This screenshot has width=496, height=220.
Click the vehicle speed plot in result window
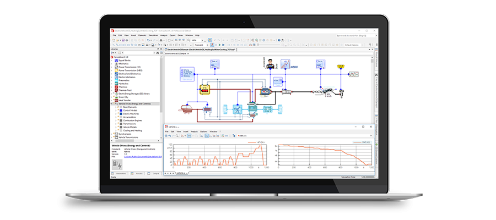[x=219, y=155]
